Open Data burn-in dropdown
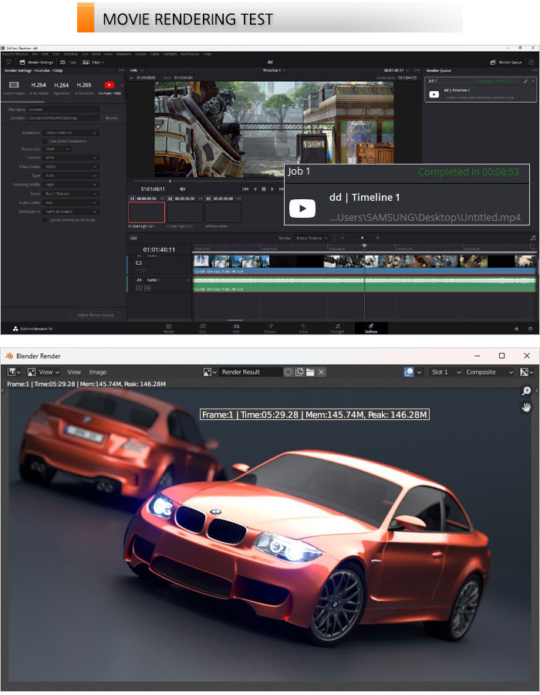This screenshot has width=540, height=695. coord(71,212)
